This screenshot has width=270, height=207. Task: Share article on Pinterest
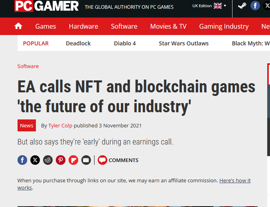tap(61, 160)
